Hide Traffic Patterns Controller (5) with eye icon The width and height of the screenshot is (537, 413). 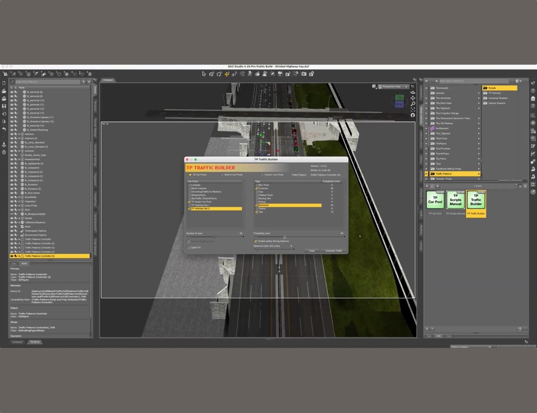click(12, 256)
